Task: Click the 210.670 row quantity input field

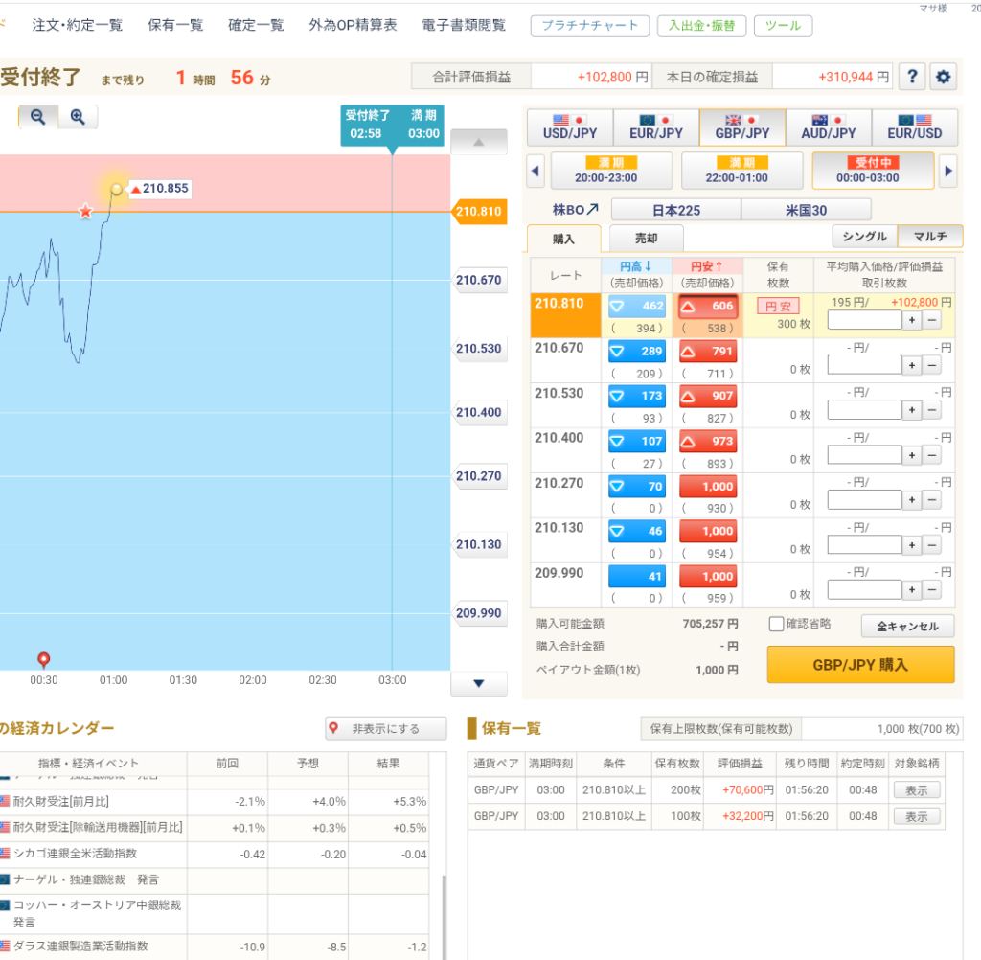Action: pos(864,365)
